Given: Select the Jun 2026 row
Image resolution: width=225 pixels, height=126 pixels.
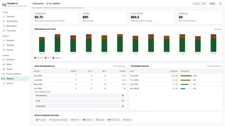Looking at the screenshot, I should tap(80, 88).
